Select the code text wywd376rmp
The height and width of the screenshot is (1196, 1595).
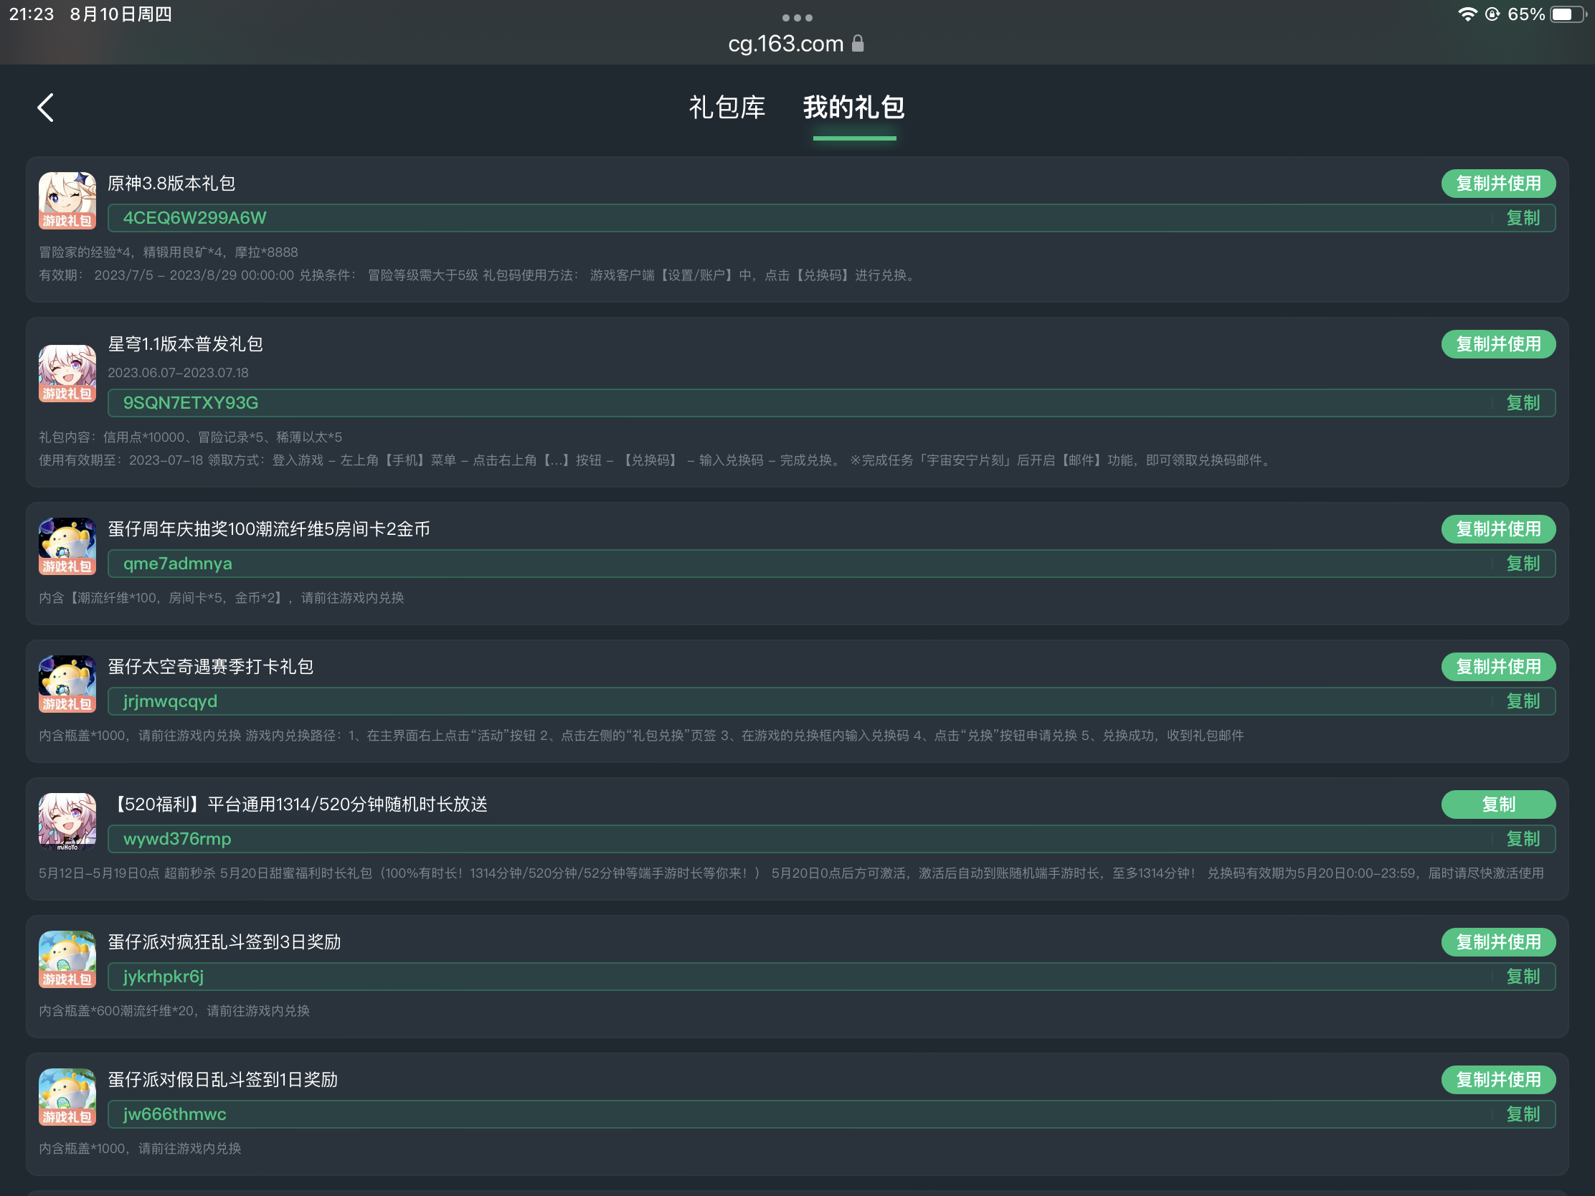tap(176, 839)
